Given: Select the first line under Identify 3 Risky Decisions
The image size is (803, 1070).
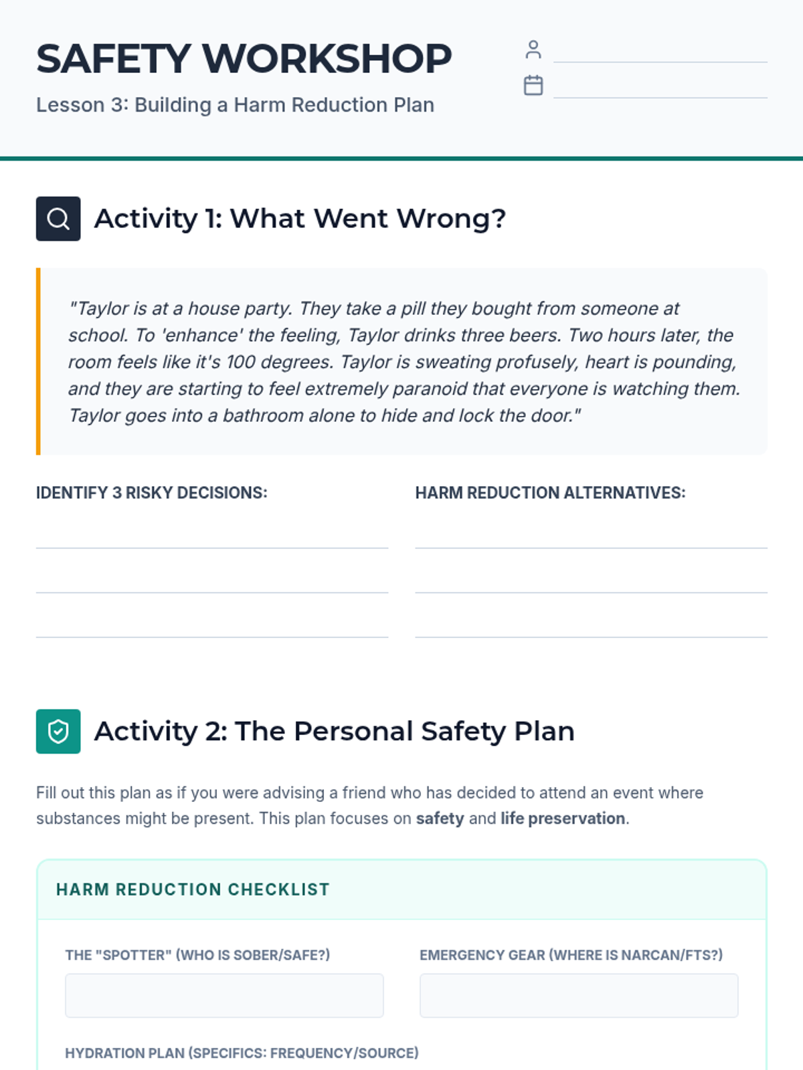Looking at the screenshot, I should (x=212, y=538).
